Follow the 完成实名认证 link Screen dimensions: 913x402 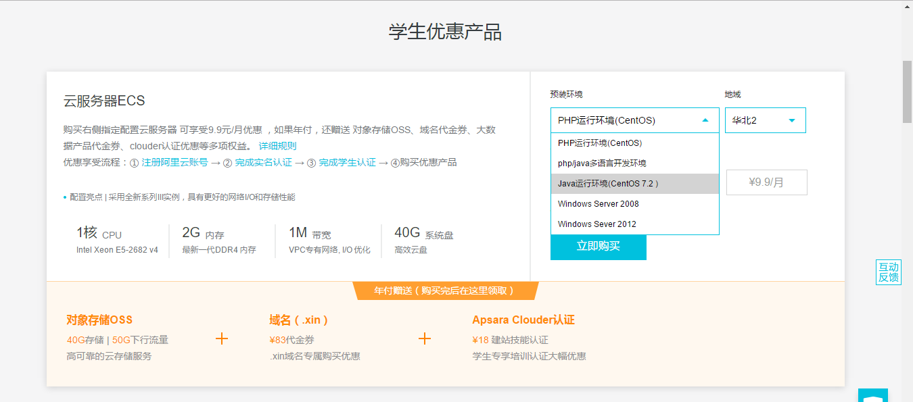[x=263, y=162]
